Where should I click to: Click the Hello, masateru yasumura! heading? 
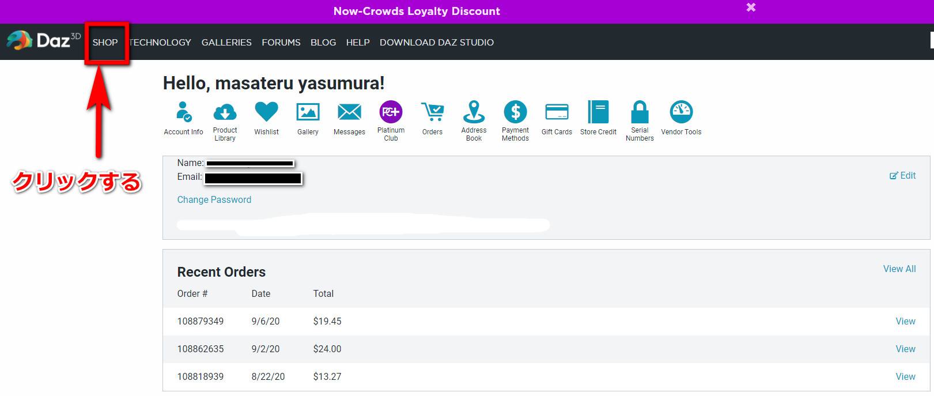click(274, 83)
